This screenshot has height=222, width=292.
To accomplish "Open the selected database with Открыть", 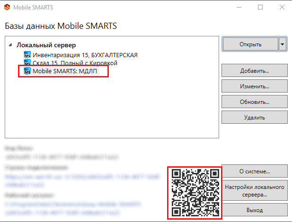I will (x=250, y=44).
